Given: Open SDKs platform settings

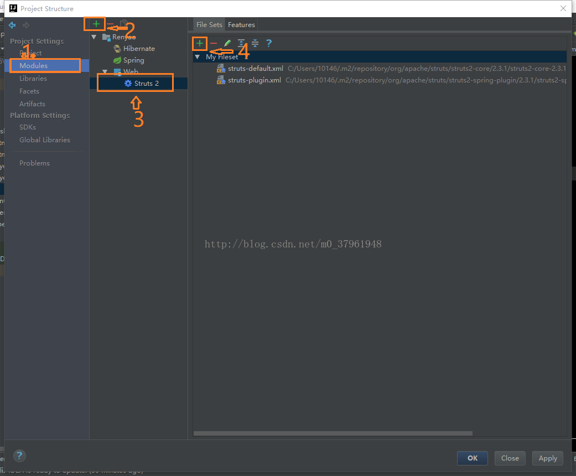Looking at the screenshot, I should (x=28, y=127).
